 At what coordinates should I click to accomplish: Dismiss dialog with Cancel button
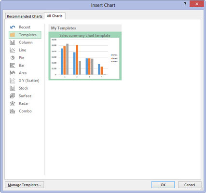(x=190, y=185)
